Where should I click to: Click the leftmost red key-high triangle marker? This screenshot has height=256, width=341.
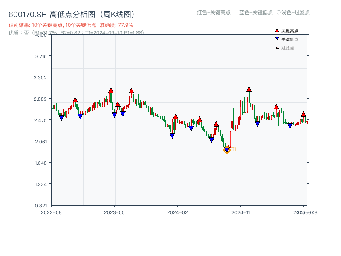(75, 100)
